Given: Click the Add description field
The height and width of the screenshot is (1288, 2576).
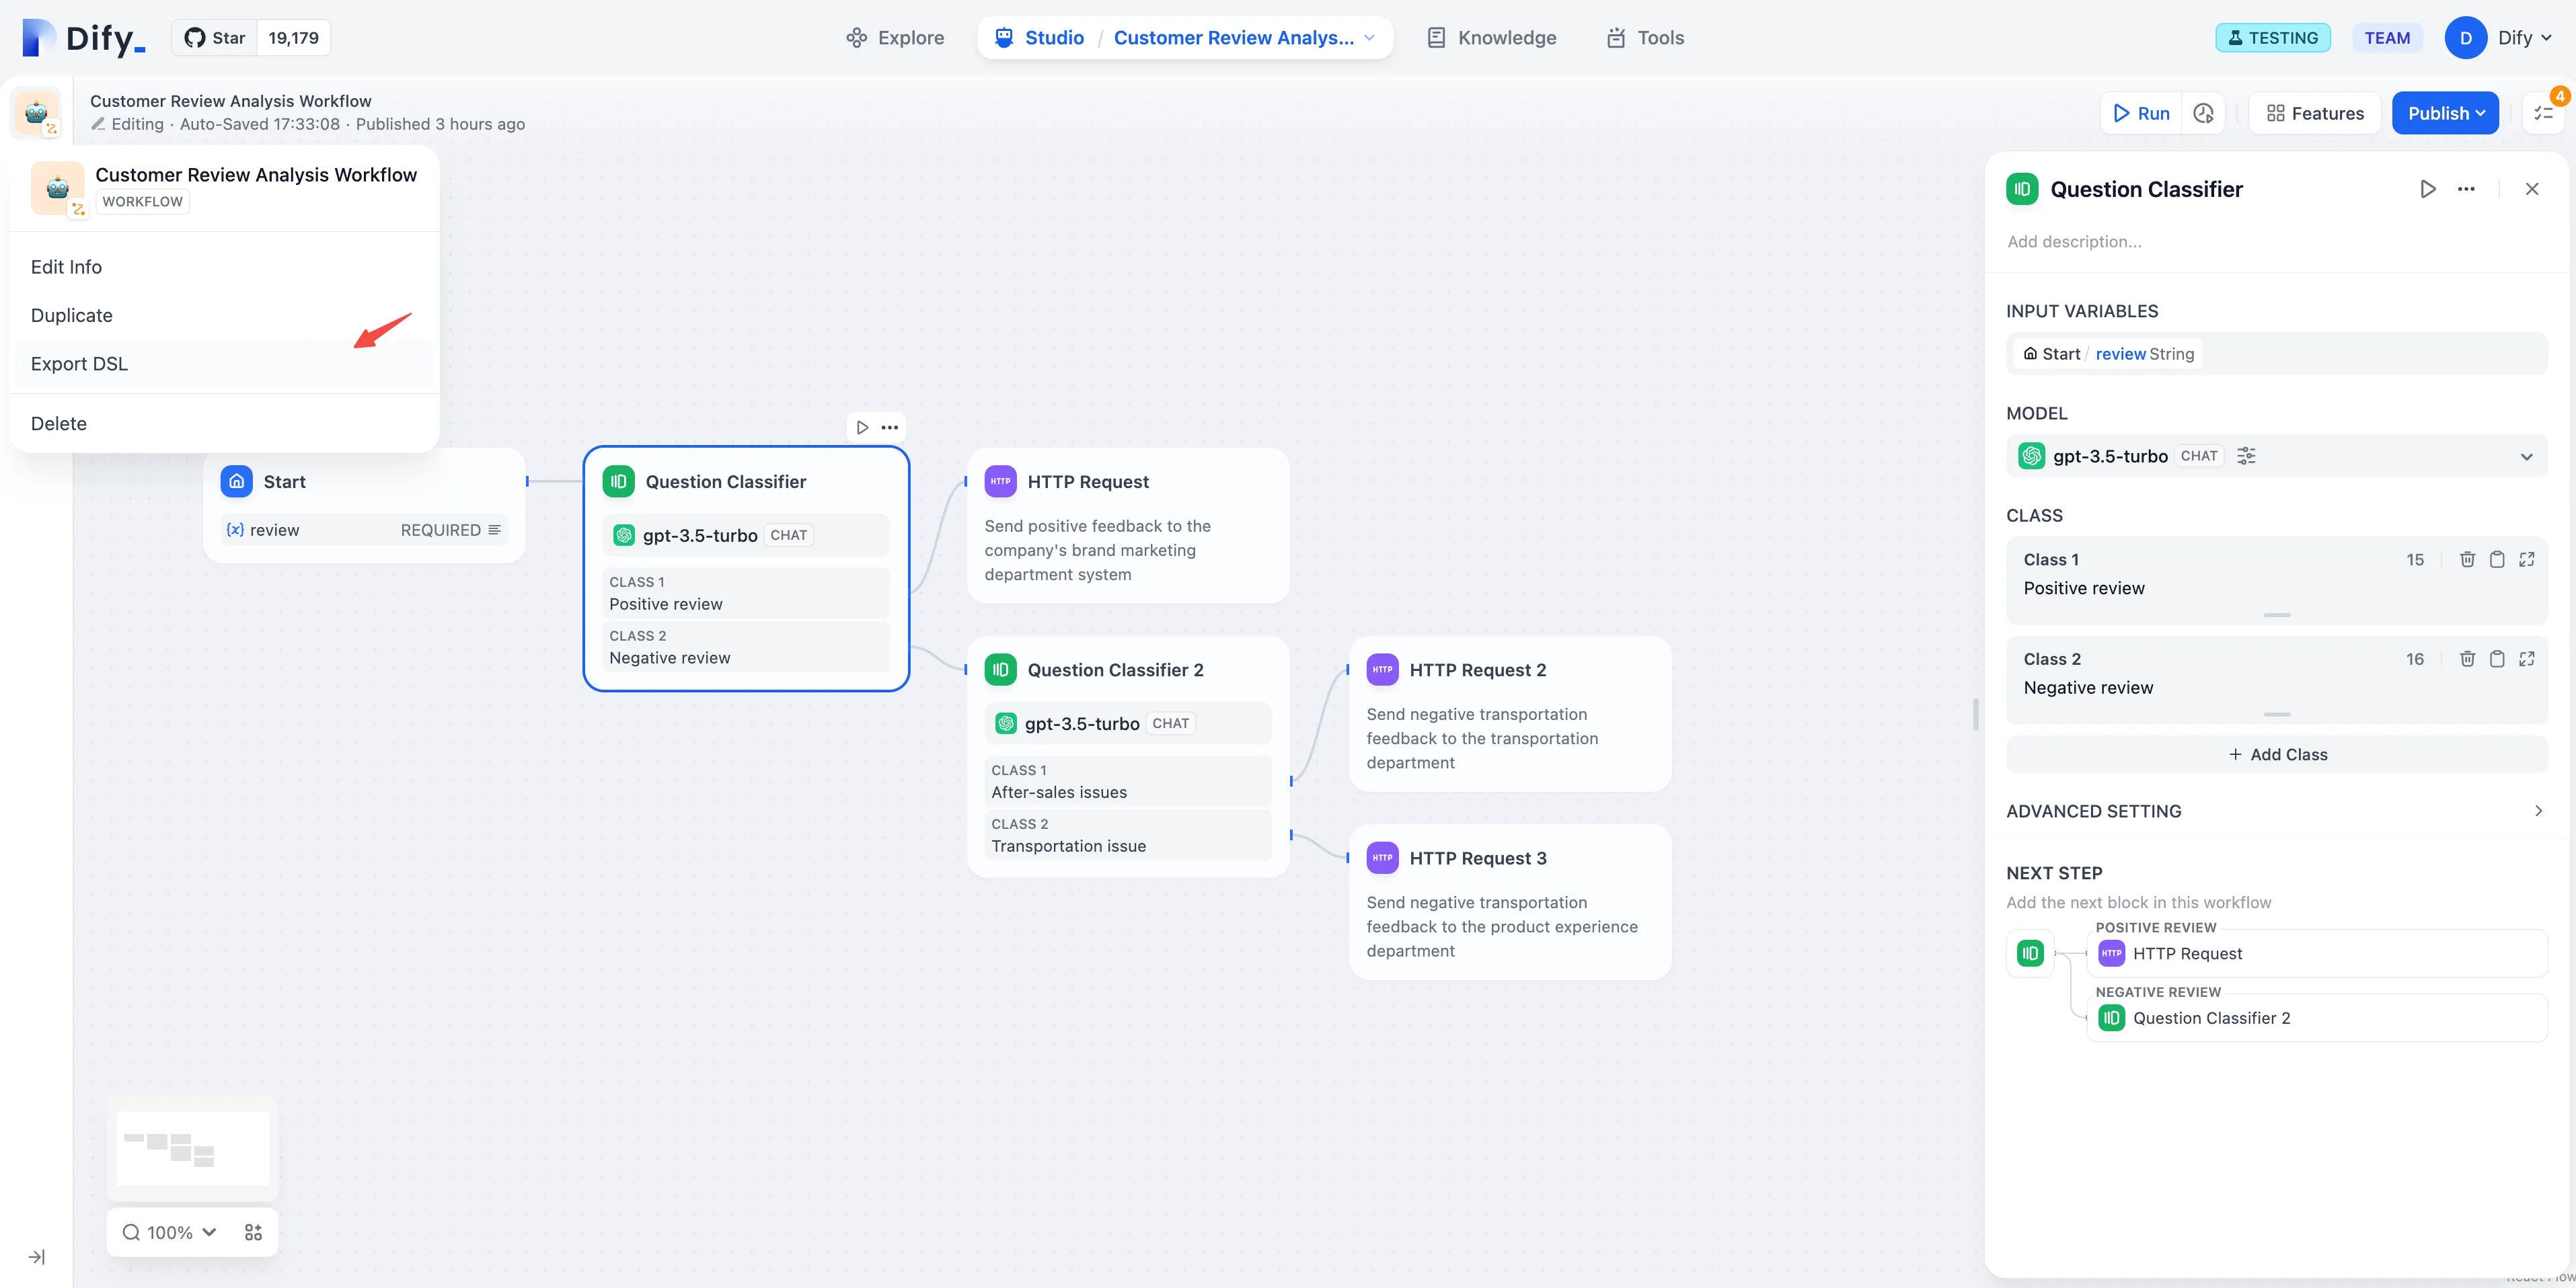Looking at the screenshot, I should (2074, 242).
